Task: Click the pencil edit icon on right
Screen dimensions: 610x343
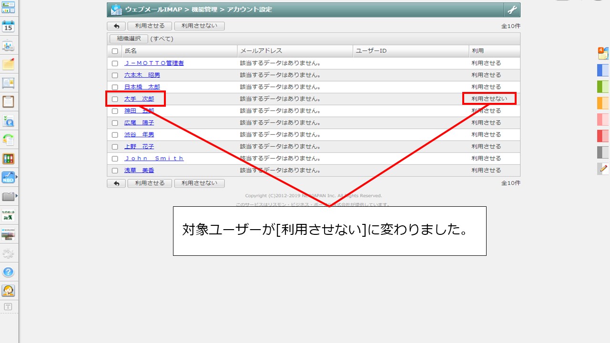Action: tap(604, 168)
